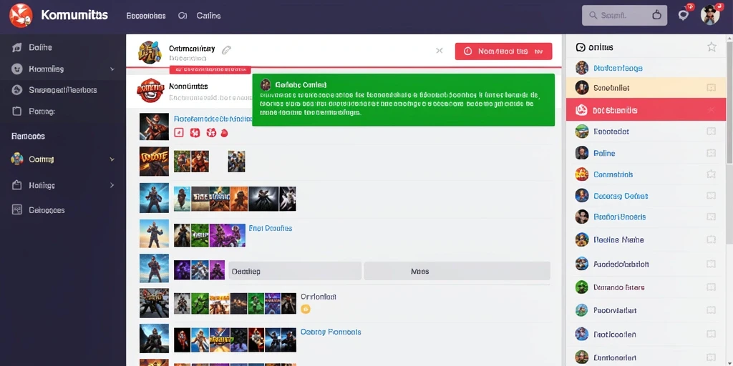Click the red tag banner under the top header

click(210, 69)
